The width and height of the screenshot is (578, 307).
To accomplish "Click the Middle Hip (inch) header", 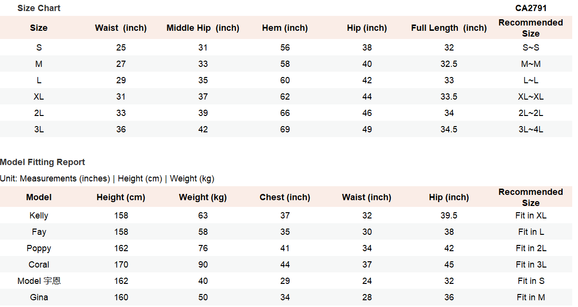I will coord(203,28).
